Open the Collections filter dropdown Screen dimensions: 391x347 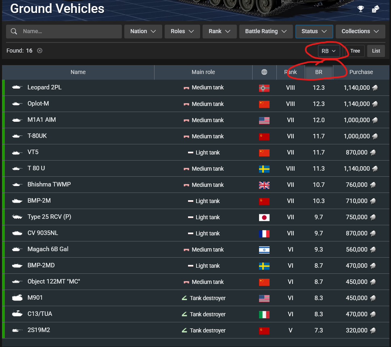360,32
